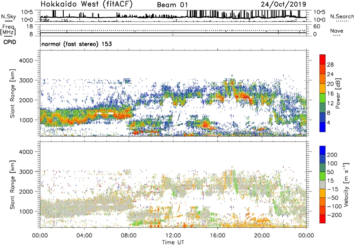The image size is (354, 245).
Task: Click the '20' power colorbar label
Action: (x=330, y=84)
